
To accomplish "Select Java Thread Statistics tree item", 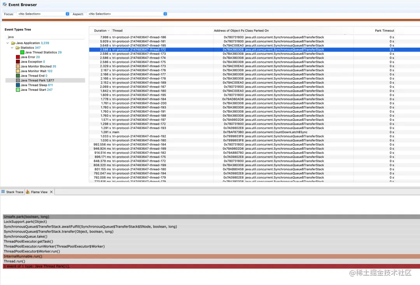I will 43,52.
